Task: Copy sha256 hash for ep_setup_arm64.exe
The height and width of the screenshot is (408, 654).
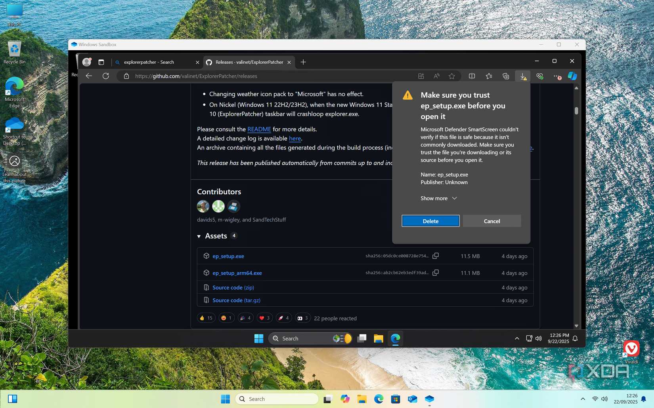Action: pos(436,273)
